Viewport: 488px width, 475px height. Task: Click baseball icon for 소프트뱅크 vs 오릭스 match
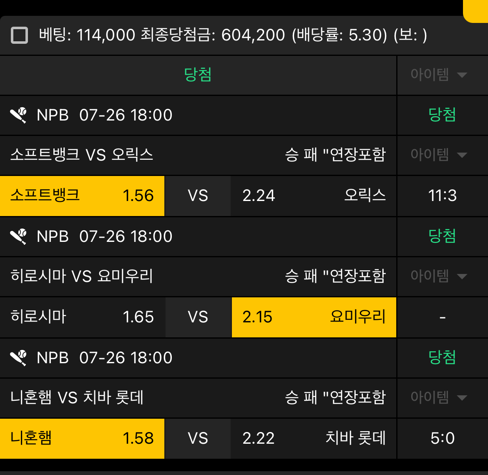[18, 115]
